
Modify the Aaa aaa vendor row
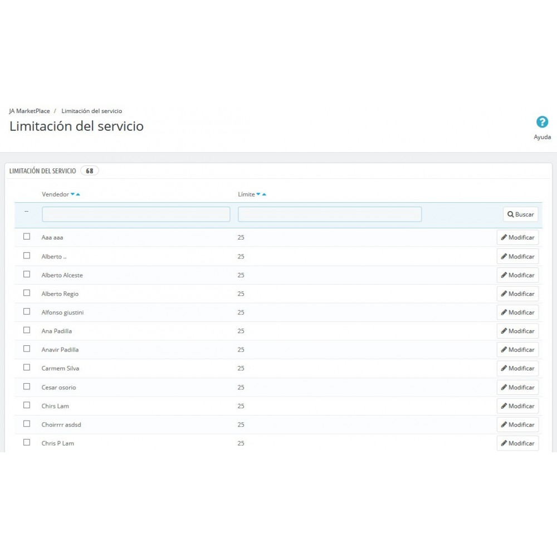[517, 237]
